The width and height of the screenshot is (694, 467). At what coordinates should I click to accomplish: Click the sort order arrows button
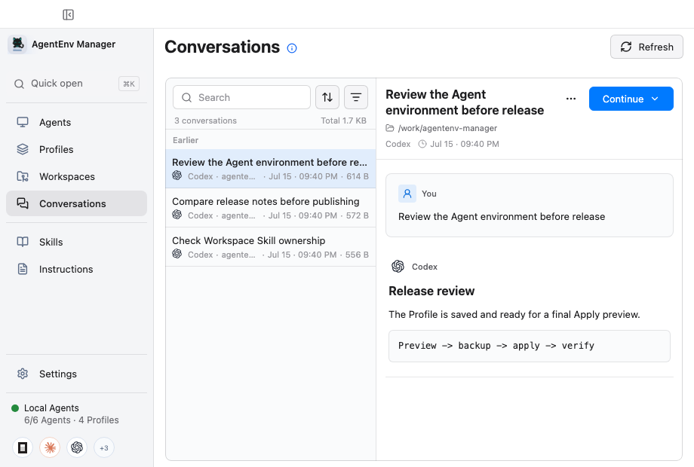point(327,97)
